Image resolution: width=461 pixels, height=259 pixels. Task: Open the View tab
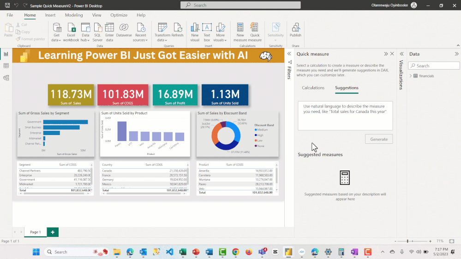click(96, 15)
